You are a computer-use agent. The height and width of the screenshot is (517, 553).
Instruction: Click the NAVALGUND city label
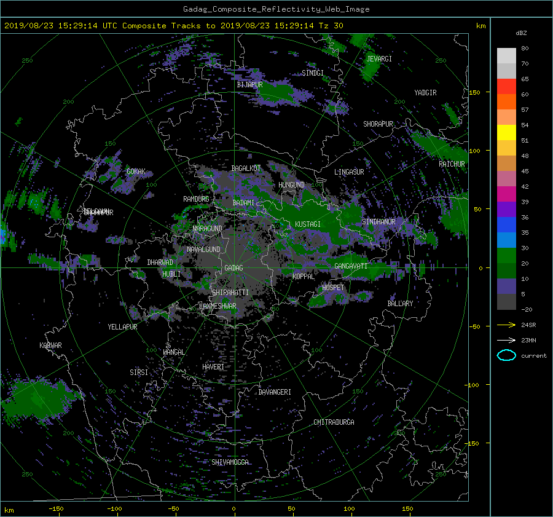[203, 250]
